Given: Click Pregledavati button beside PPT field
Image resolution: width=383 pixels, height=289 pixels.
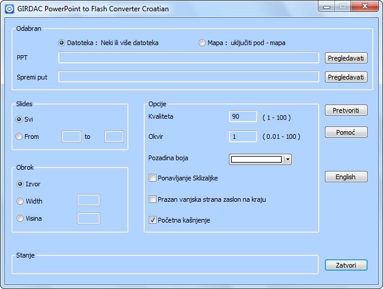Looking at the screenshot, I should (346, 58).
